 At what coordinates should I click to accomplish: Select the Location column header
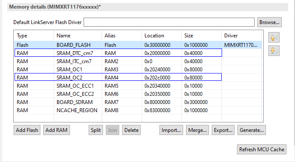click(x=162, y=36)
